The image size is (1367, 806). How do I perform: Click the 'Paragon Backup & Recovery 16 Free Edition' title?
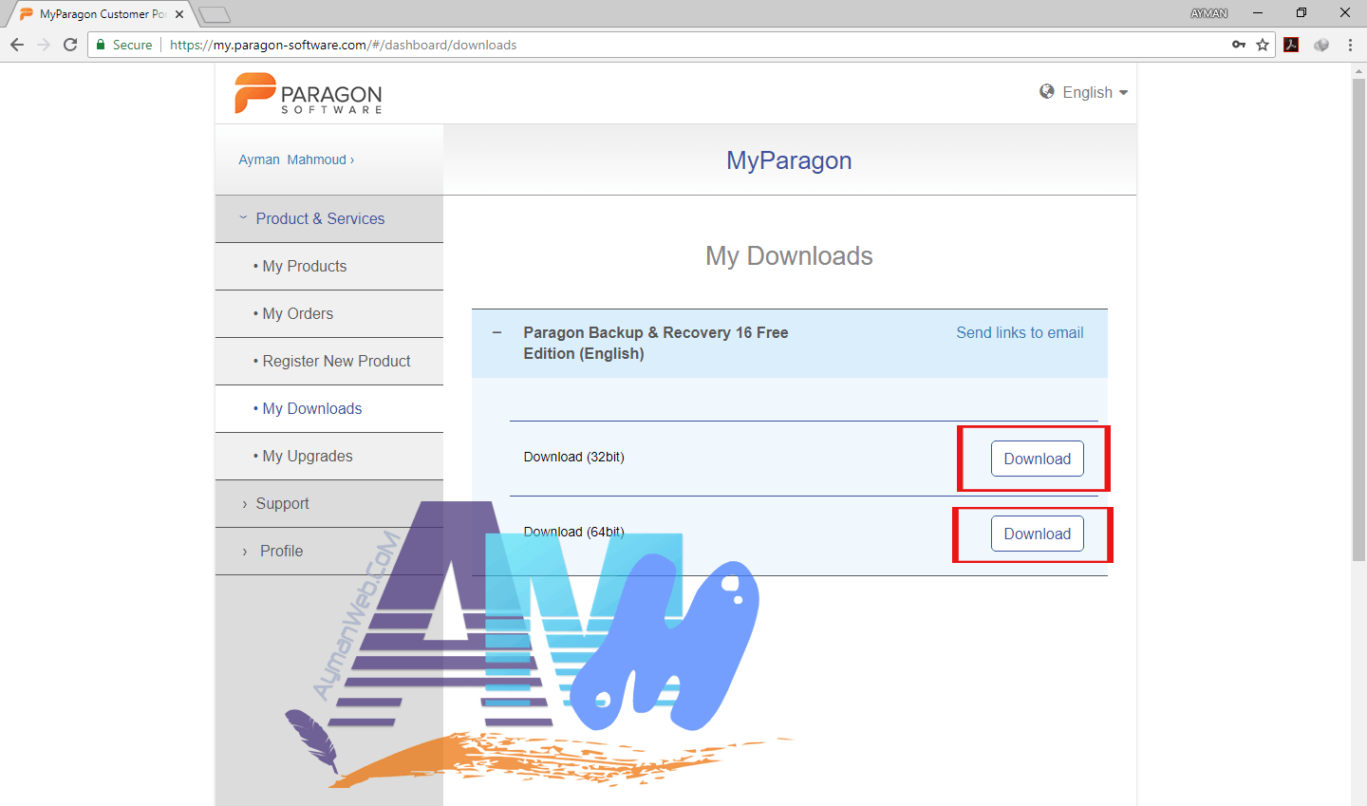click(656, 343)
